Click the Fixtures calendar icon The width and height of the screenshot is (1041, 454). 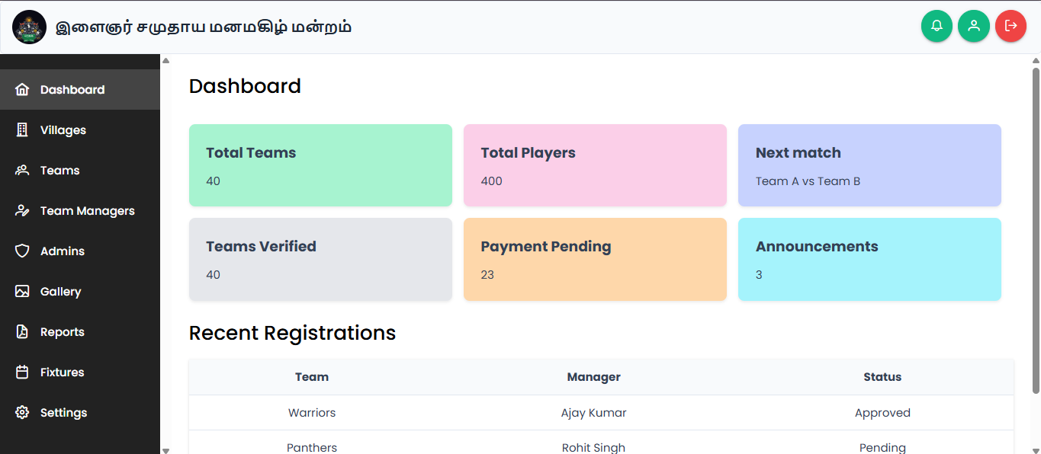pyautogui.click(x=22, y=372)
